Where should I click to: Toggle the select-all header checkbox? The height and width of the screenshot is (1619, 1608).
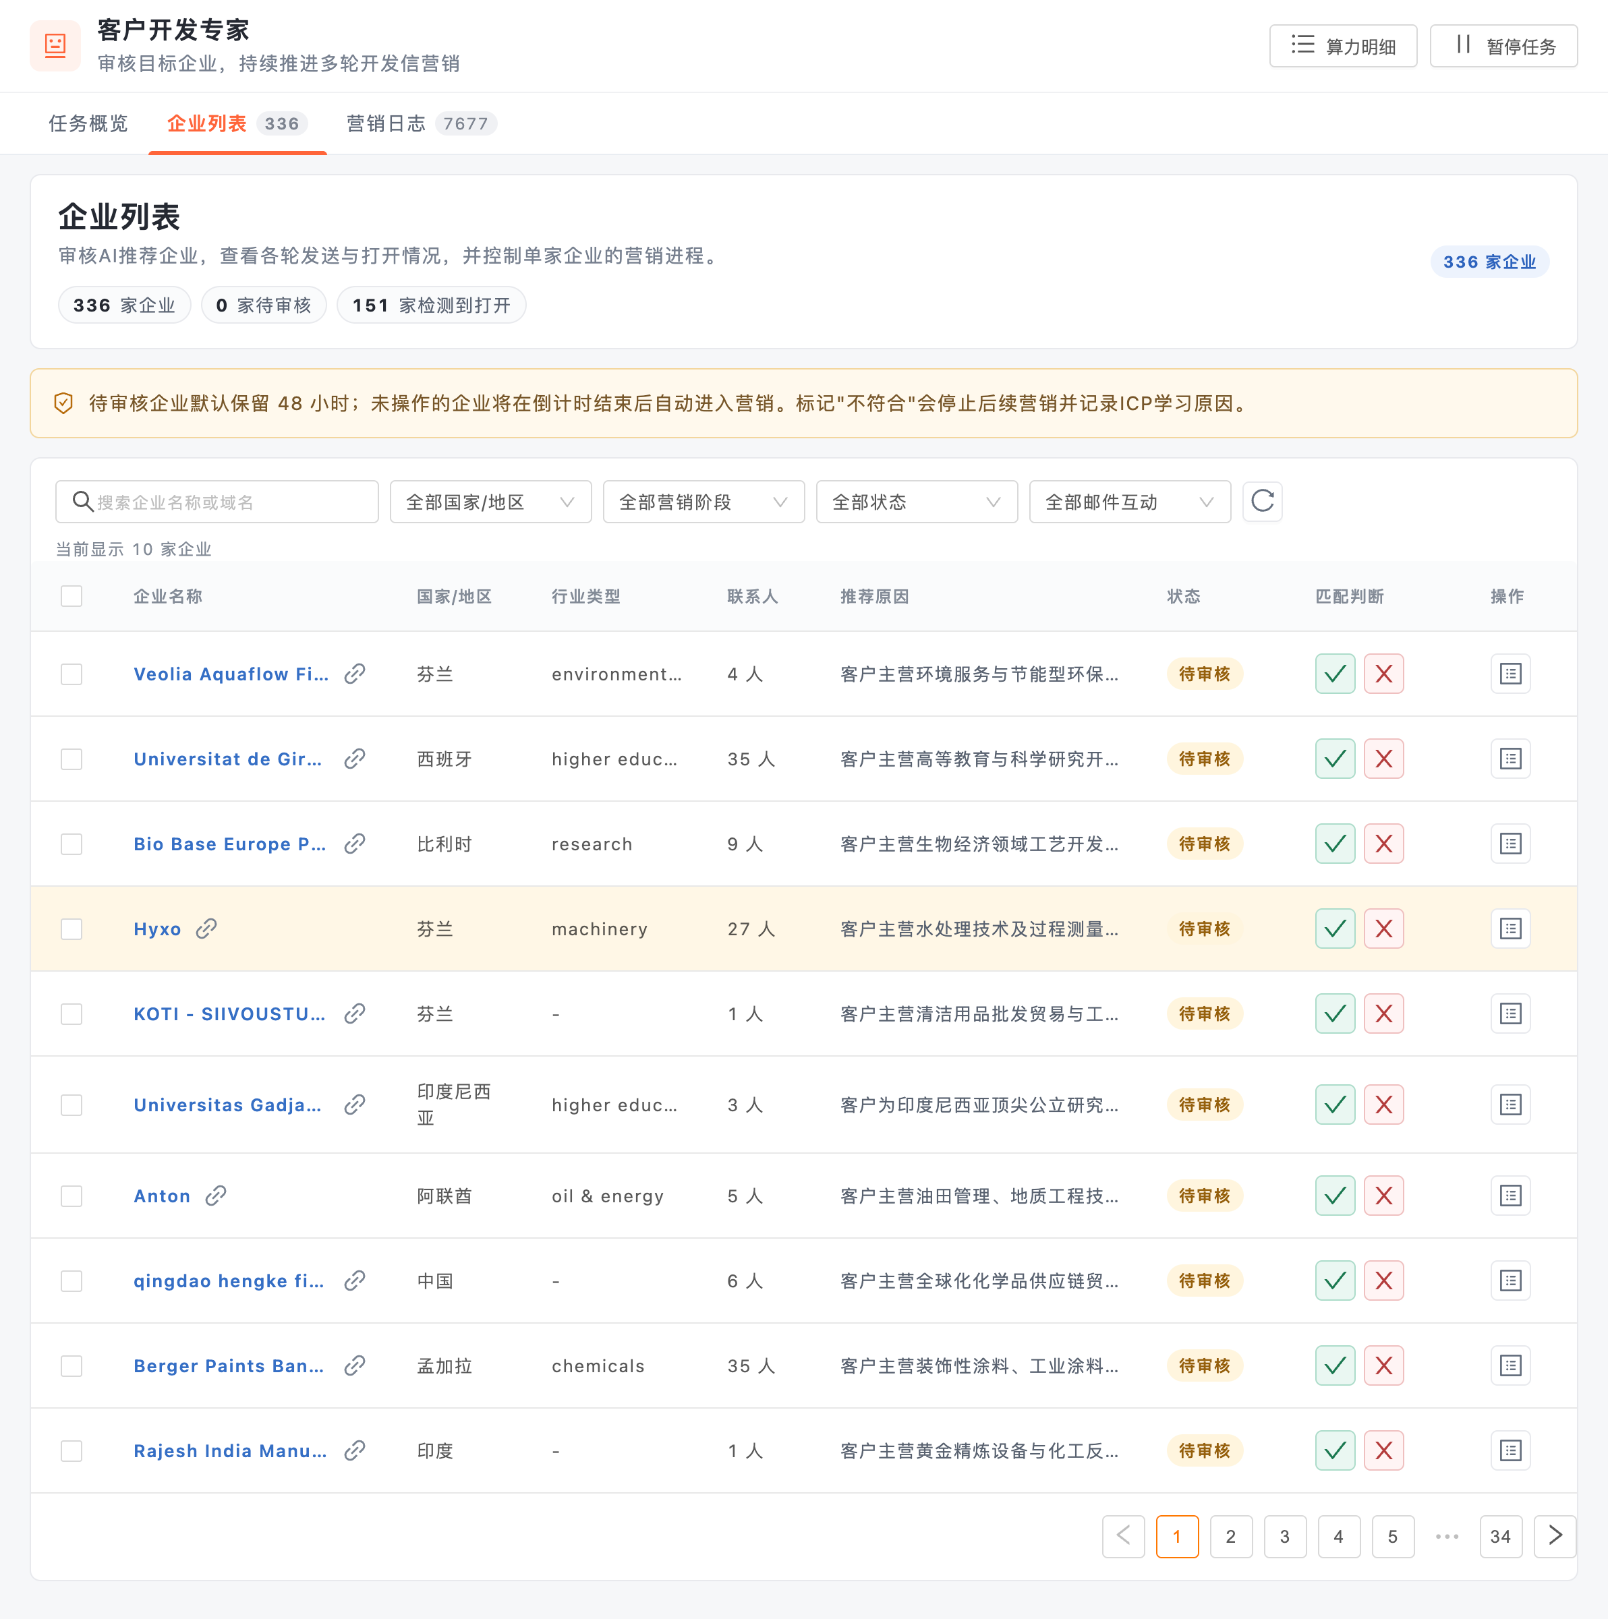(71, 596)
